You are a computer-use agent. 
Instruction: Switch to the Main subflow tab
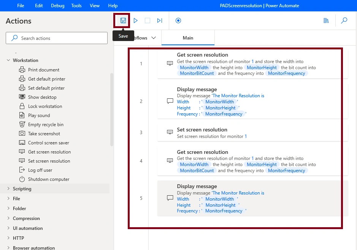pyautogui.click(x=188, y=38)
